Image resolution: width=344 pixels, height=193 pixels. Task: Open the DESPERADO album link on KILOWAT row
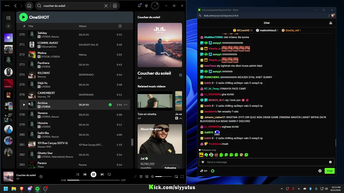pos(86,75)
